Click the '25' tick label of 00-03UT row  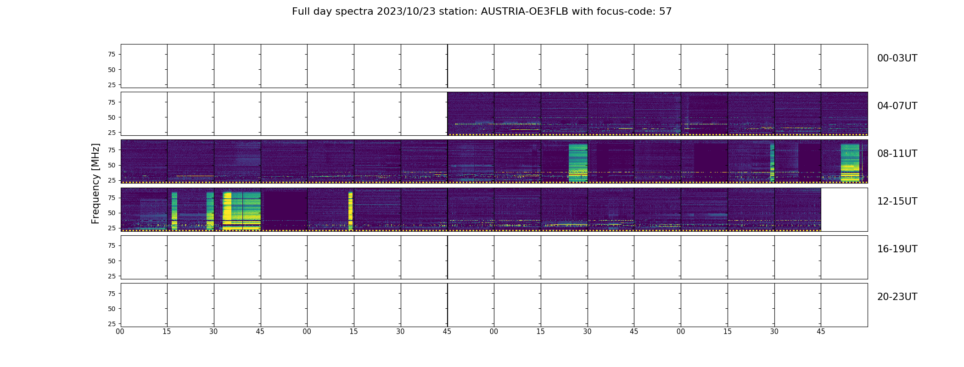click(112, 85)
